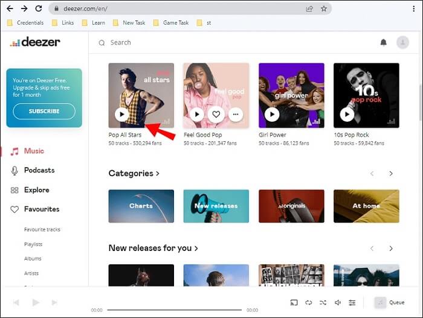Play the Pop All Stars playlist

[121, 114]
